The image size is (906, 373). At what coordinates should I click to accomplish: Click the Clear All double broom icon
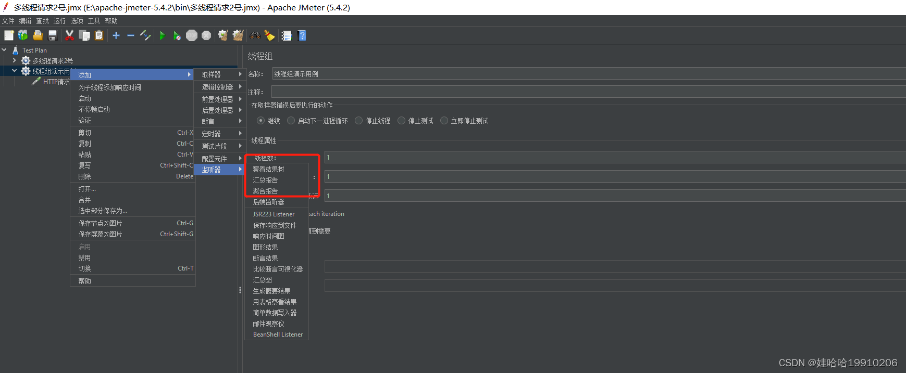tap(238, 35)
